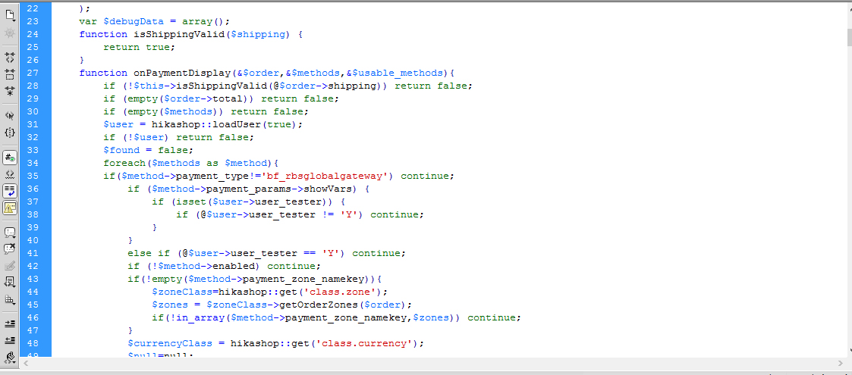Toggle word wrap in code view
The height and width of the screenshot is (375, 852).
coord(10,191)
